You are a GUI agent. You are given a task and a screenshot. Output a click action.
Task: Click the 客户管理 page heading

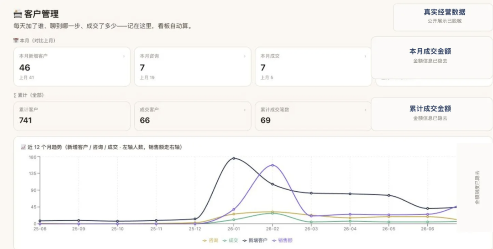(41, 14)
